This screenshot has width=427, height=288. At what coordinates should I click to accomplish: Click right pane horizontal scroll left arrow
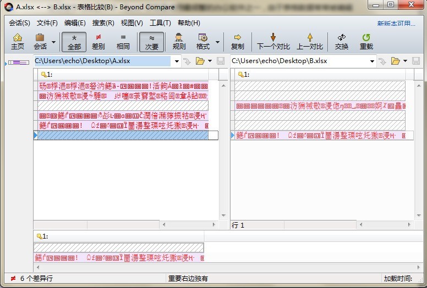(x=361, y=225)
